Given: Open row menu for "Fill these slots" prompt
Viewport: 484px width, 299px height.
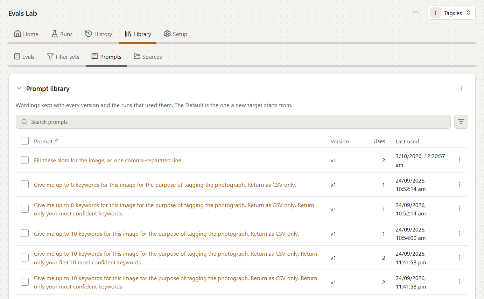Looking at the screenshot, I should pos(460,160).
